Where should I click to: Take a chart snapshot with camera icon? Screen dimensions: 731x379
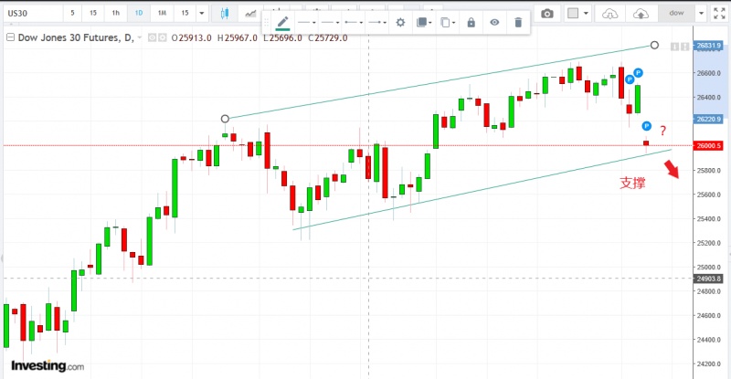tap(546, 14)
